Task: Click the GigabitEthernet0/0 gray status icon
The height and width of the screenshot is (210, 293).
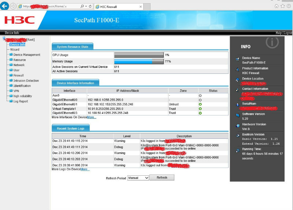Action: coord(200,100)
